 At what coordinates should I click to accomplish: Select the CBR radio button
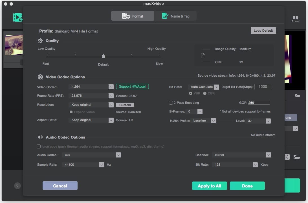click(x=205, y=93)
